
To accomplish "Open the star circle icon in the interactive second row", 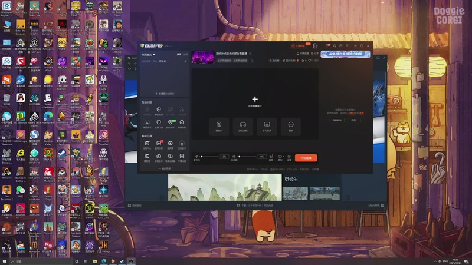I will coord(147,124).
